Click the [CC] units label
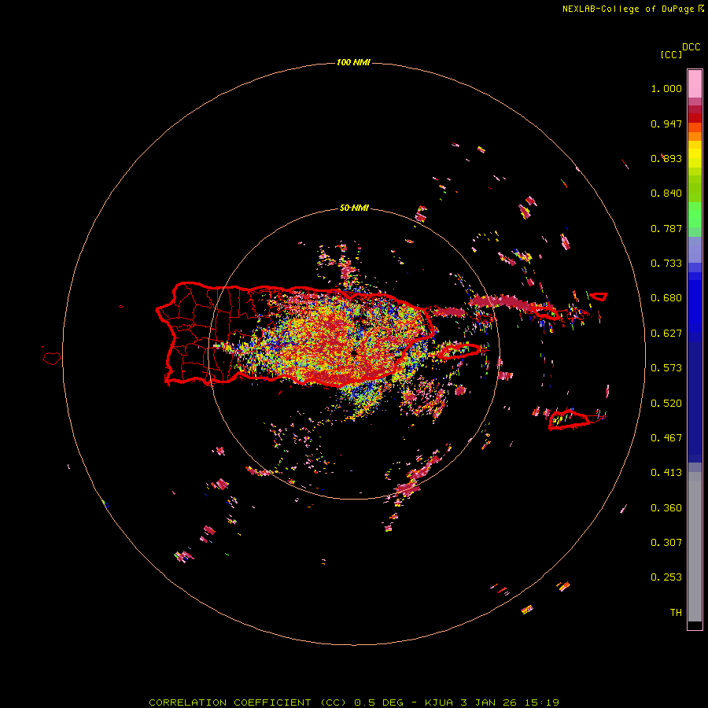 coord(671,54)
